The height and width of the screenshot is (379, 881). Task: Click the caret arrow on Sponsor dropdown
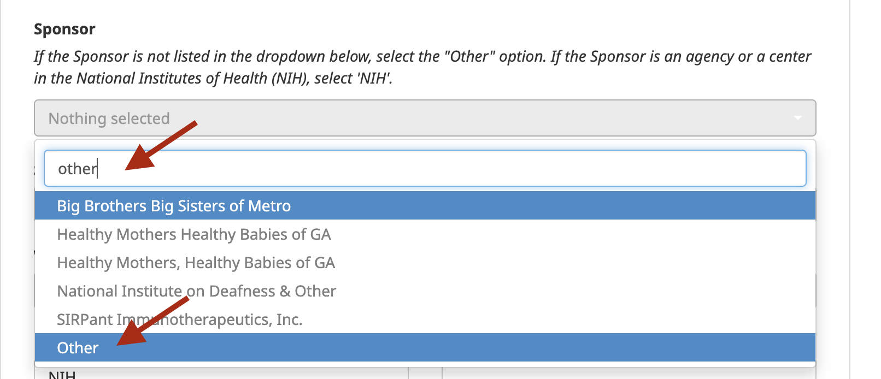797,118
